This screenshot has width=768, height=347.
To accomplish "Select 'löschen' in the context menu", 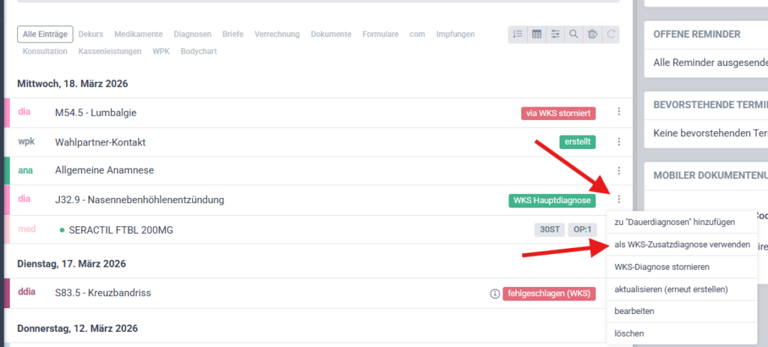I will click(x=628, y=333).
